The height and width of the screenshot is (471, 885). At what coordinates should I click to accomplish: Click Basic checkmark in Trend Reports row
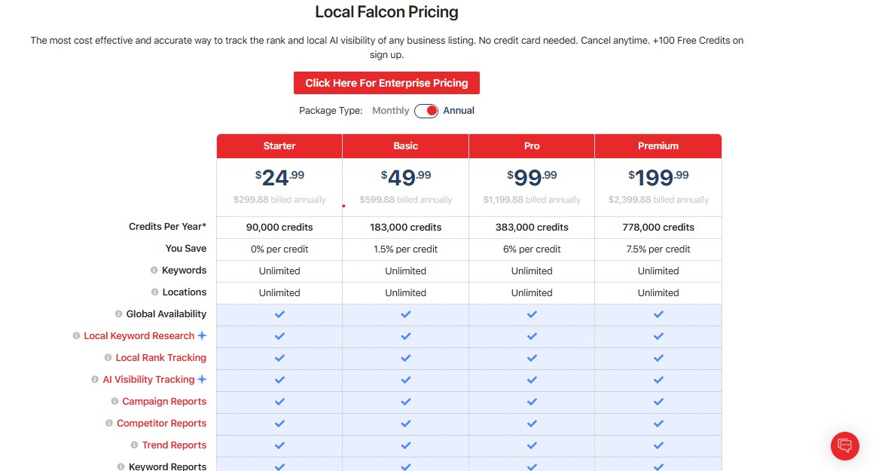pos(406,445)
